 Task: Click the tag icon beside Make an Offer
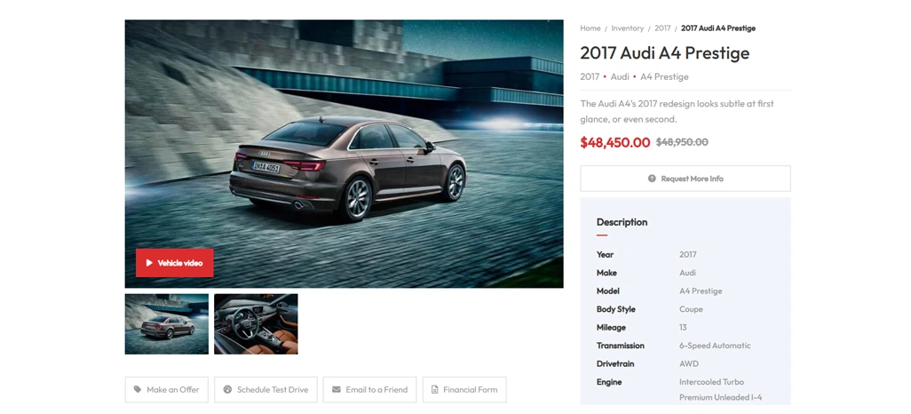[137, 390]
